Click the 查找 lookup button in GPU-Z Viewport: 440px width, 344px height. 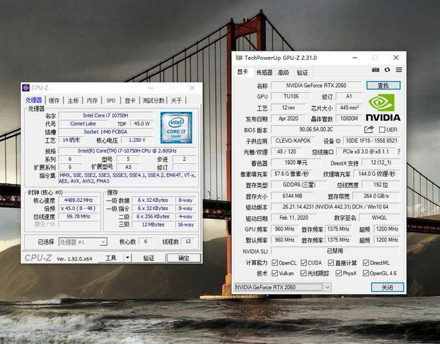pos(384,86)
